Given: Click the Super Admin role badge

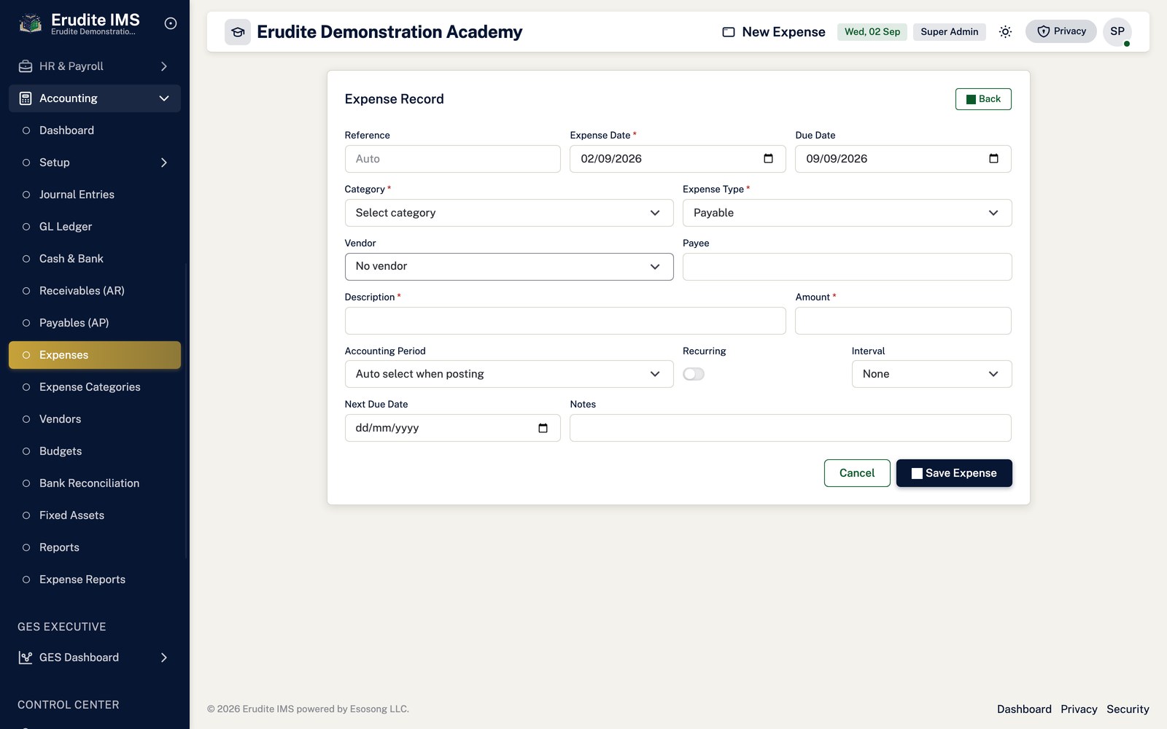Looking at the screenshot, I should (950, 32).
